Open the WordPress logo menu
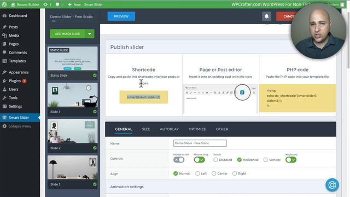This screenshot has width=350, height=197. (x=4, y=4)
